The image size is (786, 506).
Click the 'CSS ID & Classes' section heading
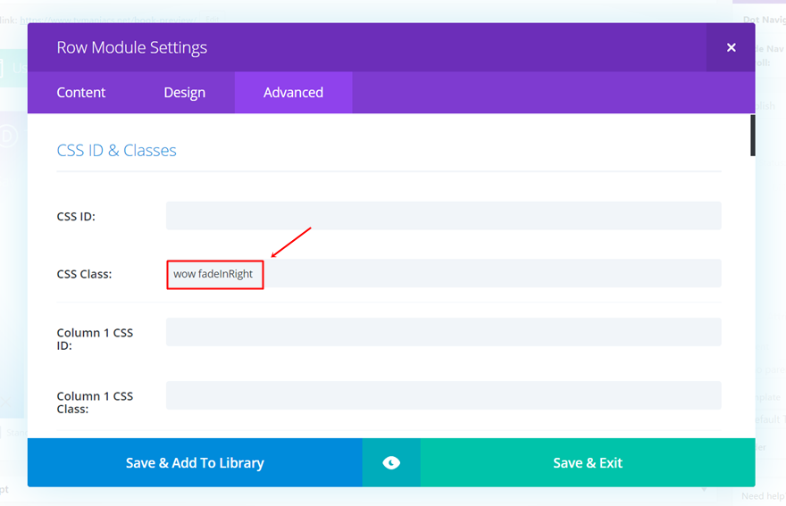[117, 151]
